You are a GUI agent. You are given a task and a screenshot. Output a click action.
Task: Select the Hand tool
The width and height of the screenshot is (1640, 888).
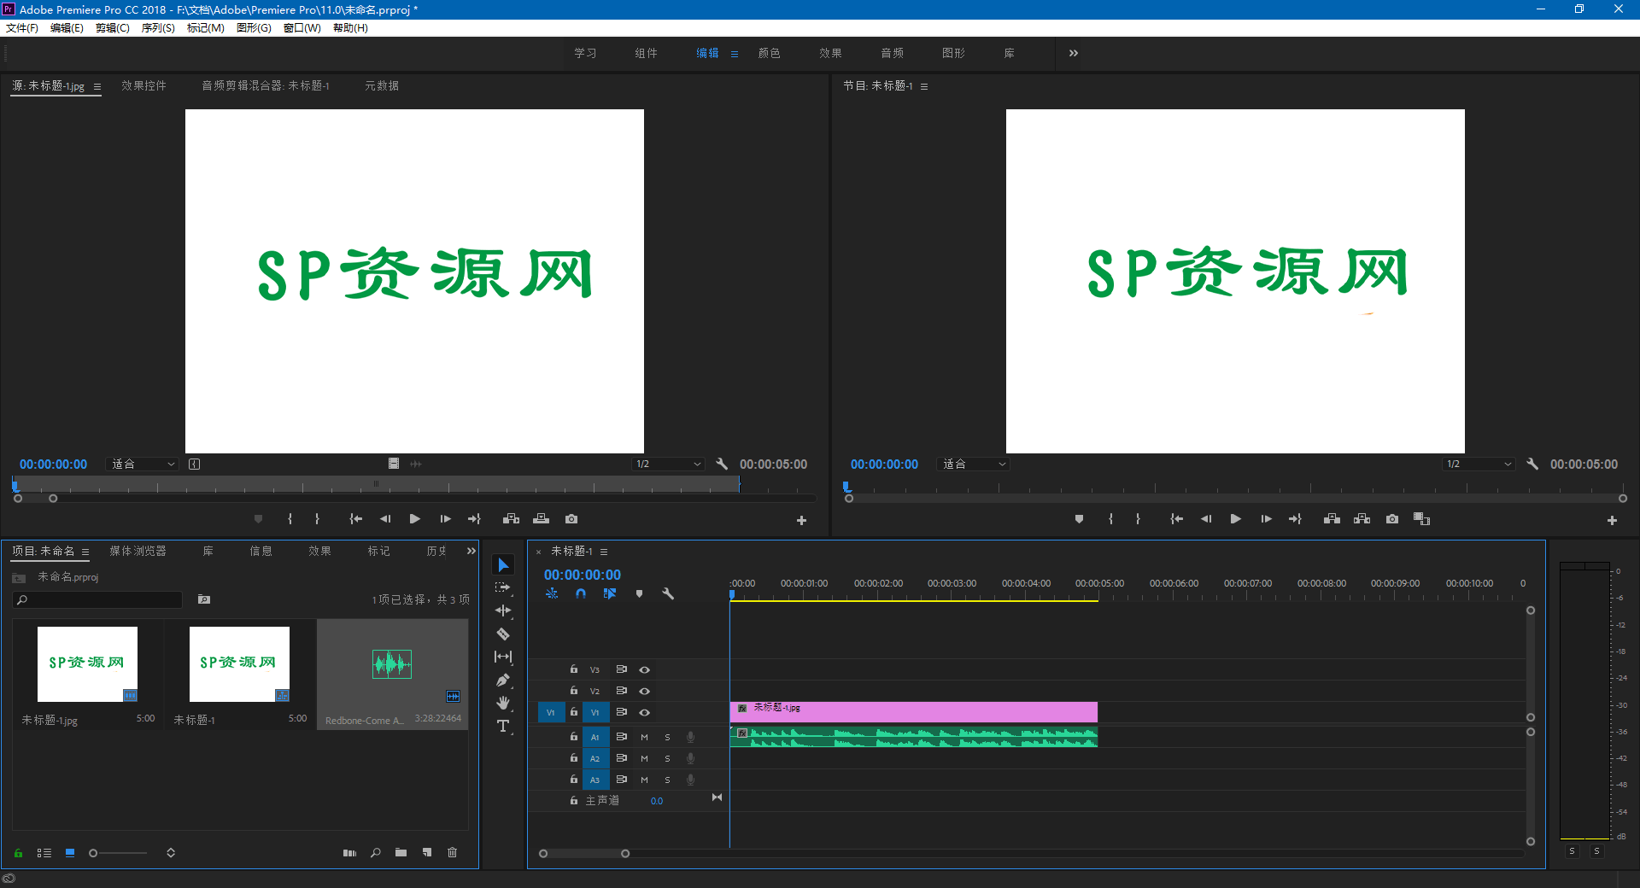[503, 703]
